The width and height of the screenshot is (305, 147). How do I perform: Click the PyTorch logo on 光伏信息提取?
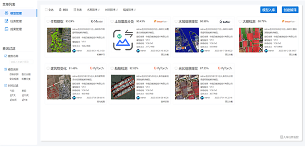(225, 68)
